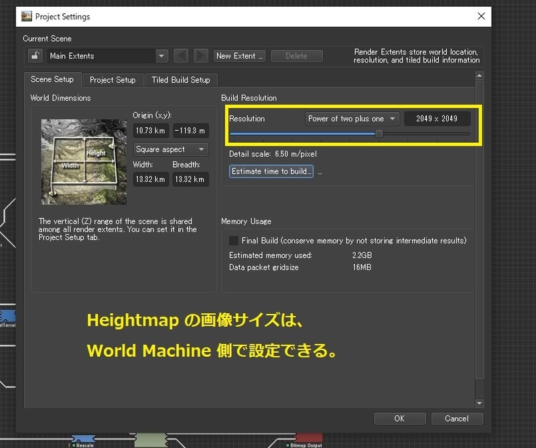Close the Project Settings dialog

point(481,16)
